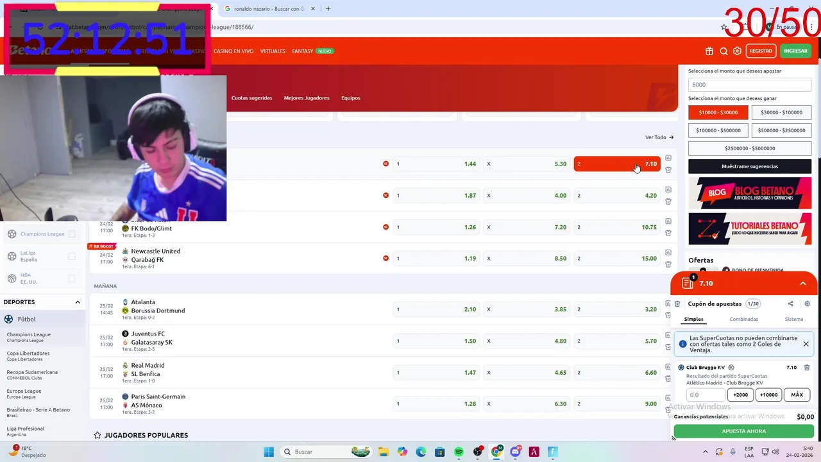The image size is (821, 462).
Task: Click SuperCuota badge on FK Bodo/Glimt row
Action: (385, 227)
